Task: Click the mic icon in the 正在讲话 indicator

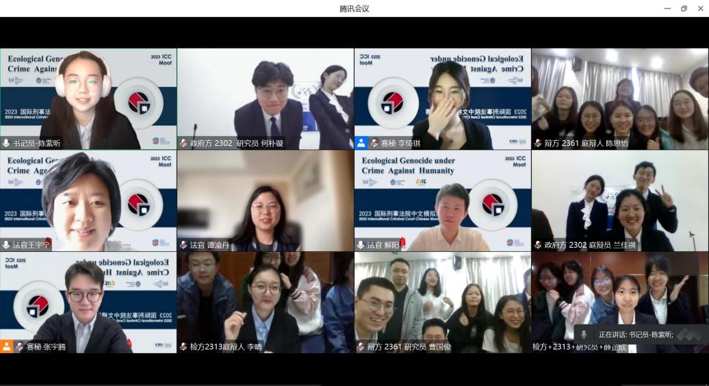Action: click(x=584, y=335)
